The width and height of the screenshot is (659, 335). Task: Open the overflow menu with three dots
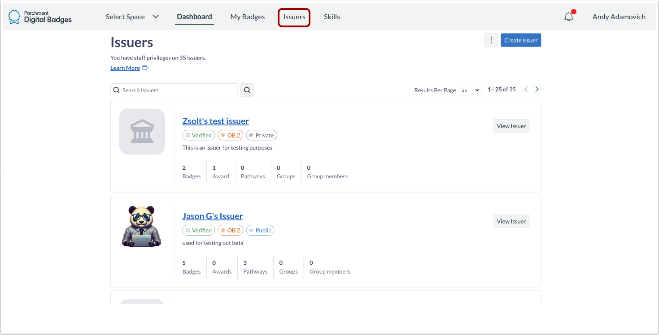click(491, 40)
